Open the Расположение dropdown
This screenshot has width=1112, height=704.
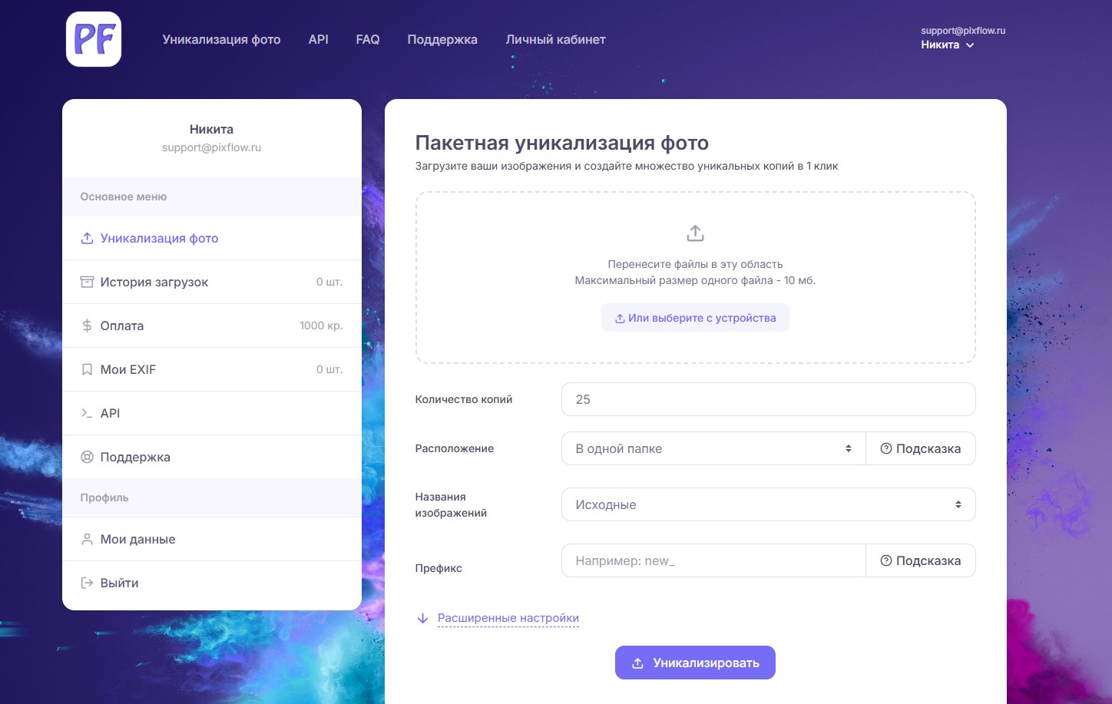tap(713, 448)
